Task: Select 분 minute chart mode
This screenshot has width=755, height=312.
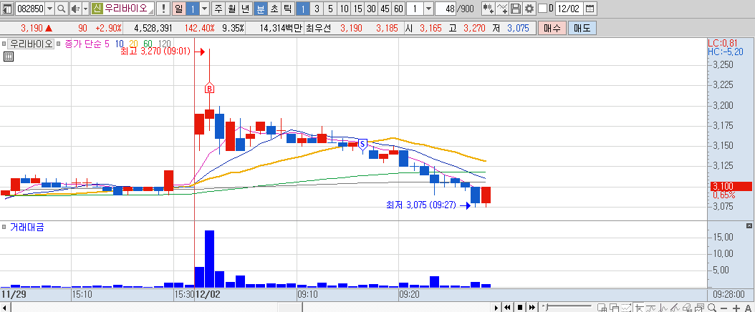Action: [x=261, y=9]
